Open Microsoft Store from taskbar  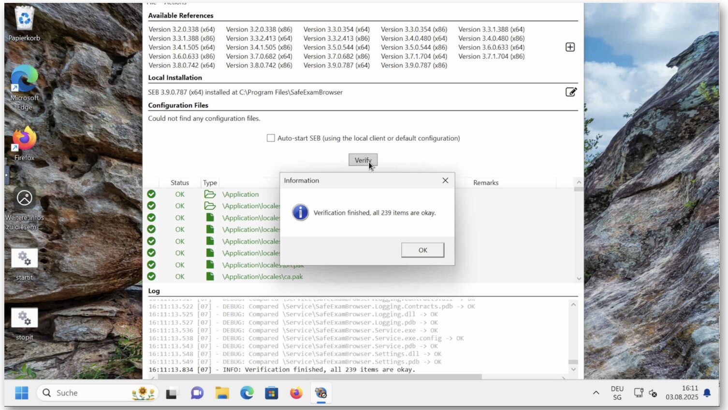coord(272,394)
